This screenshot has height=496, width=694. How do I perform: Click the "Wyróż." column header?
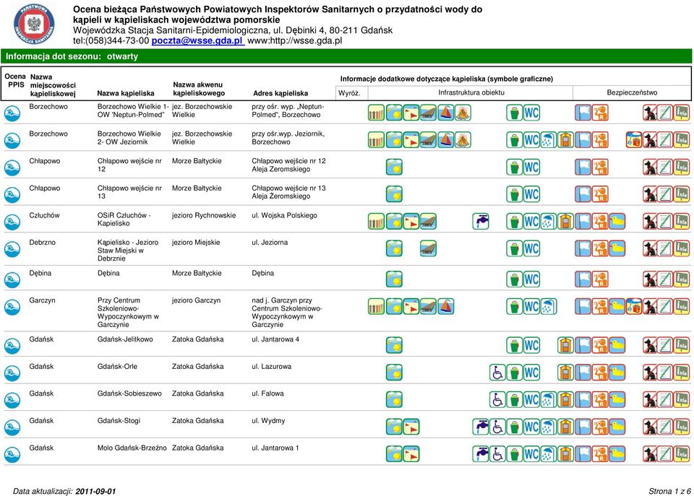(349, 93)
